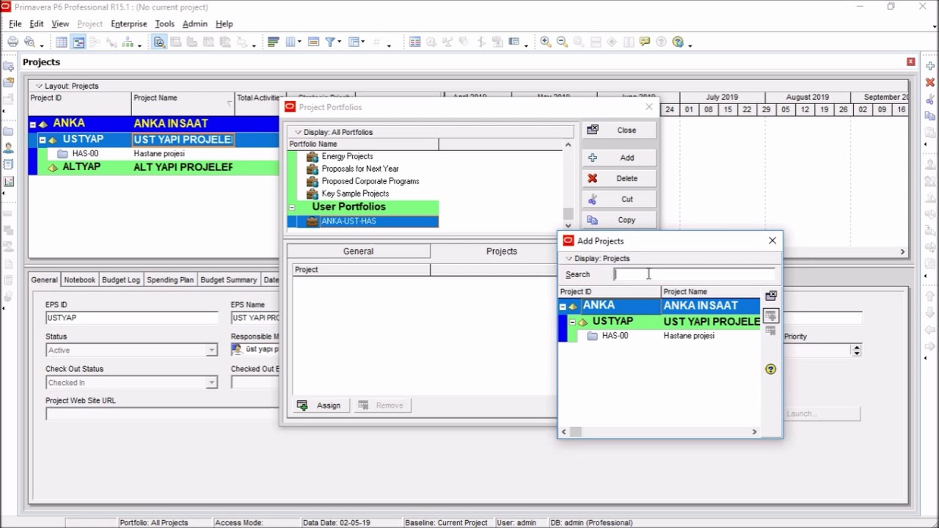This screenshot has width=939, height=528.
Task: Click the Print icon in the toolbar
Action: point(13,43)
